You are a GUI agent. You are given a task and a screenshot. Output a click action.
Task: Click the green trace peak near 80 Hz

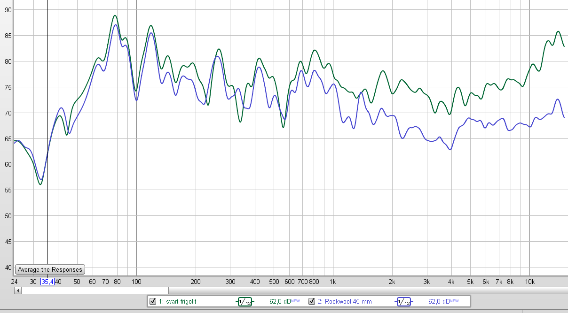click(115, 15)
